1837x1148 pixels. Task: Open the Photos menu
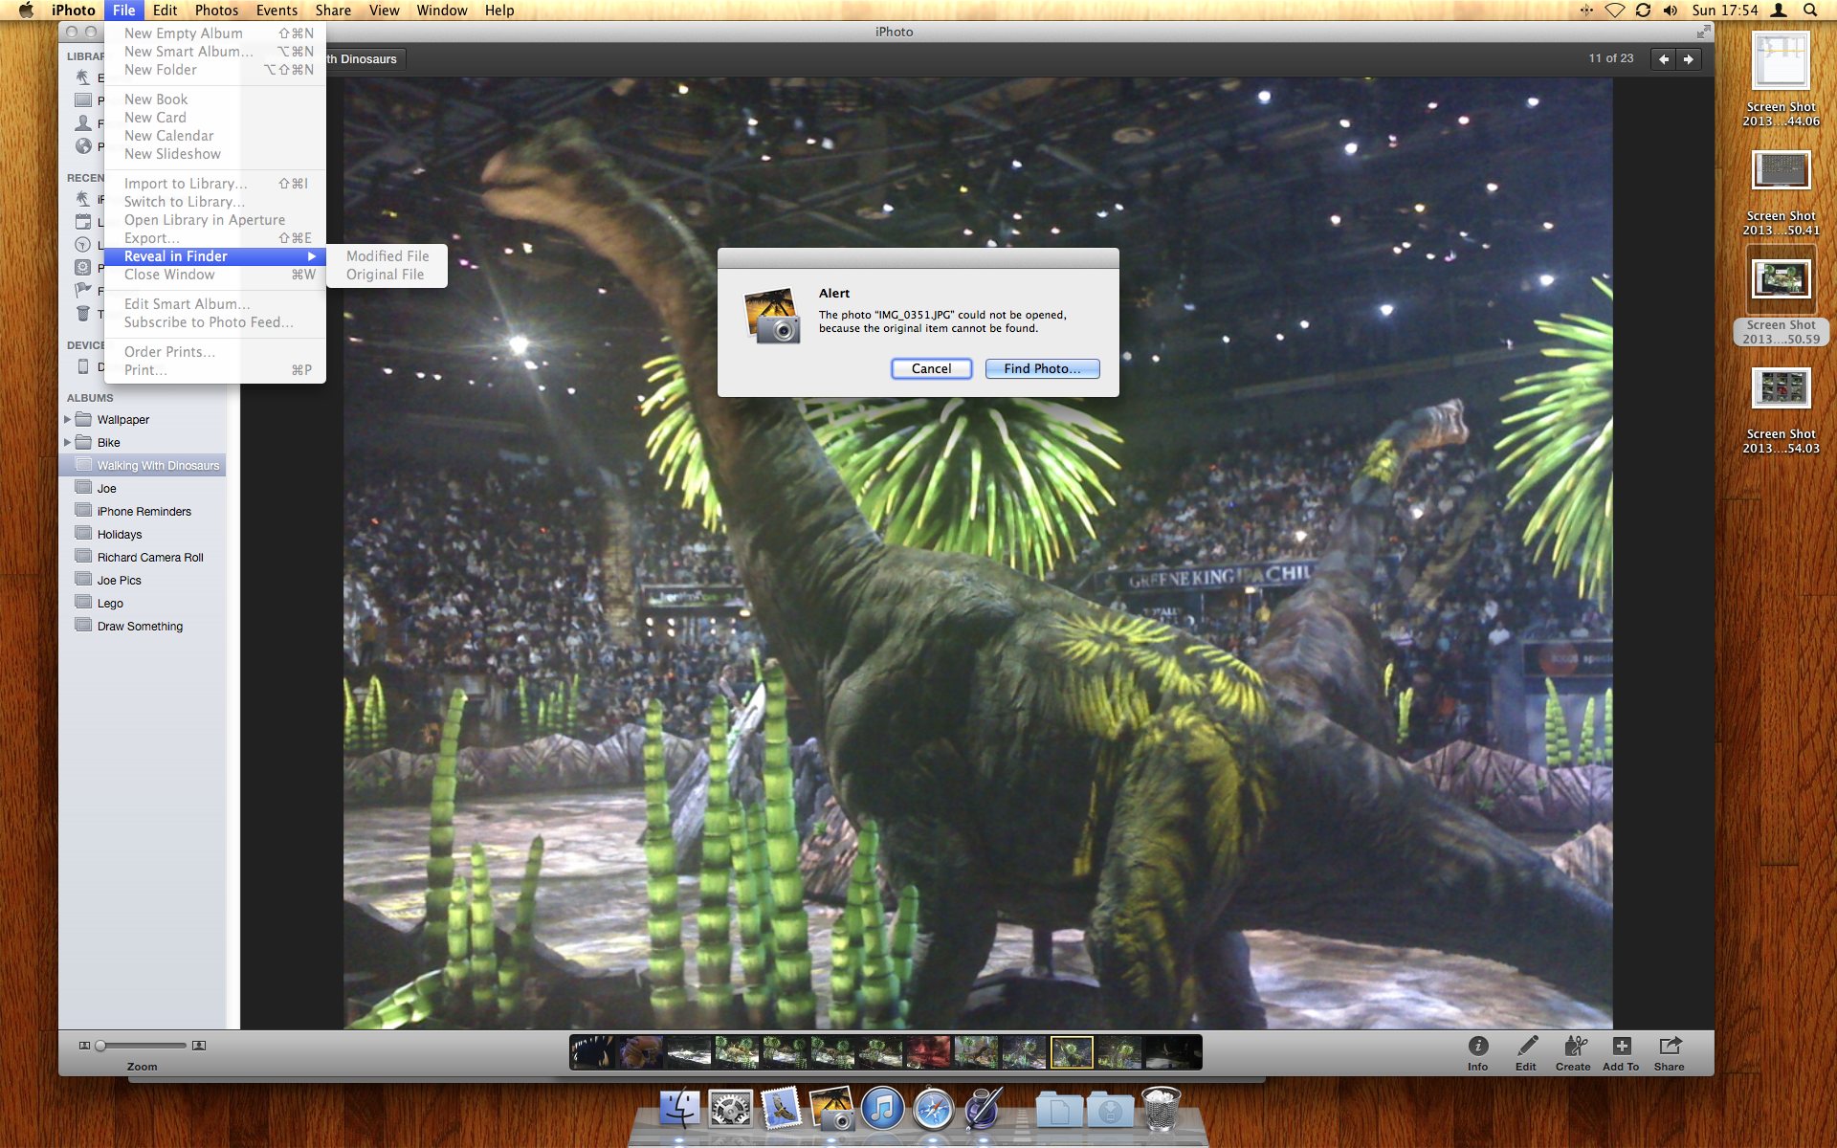click(216, 11)
